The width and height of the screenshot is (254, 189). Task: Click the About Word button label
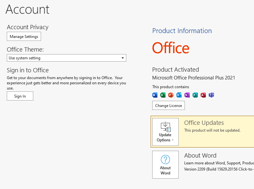(165, 170)
